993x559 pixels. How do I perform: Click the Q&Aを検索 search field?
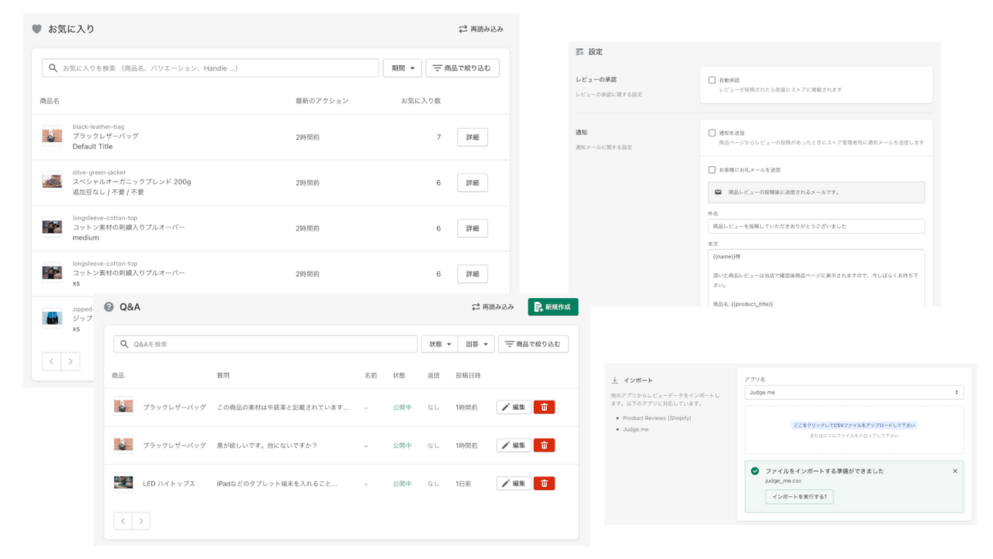264,343
